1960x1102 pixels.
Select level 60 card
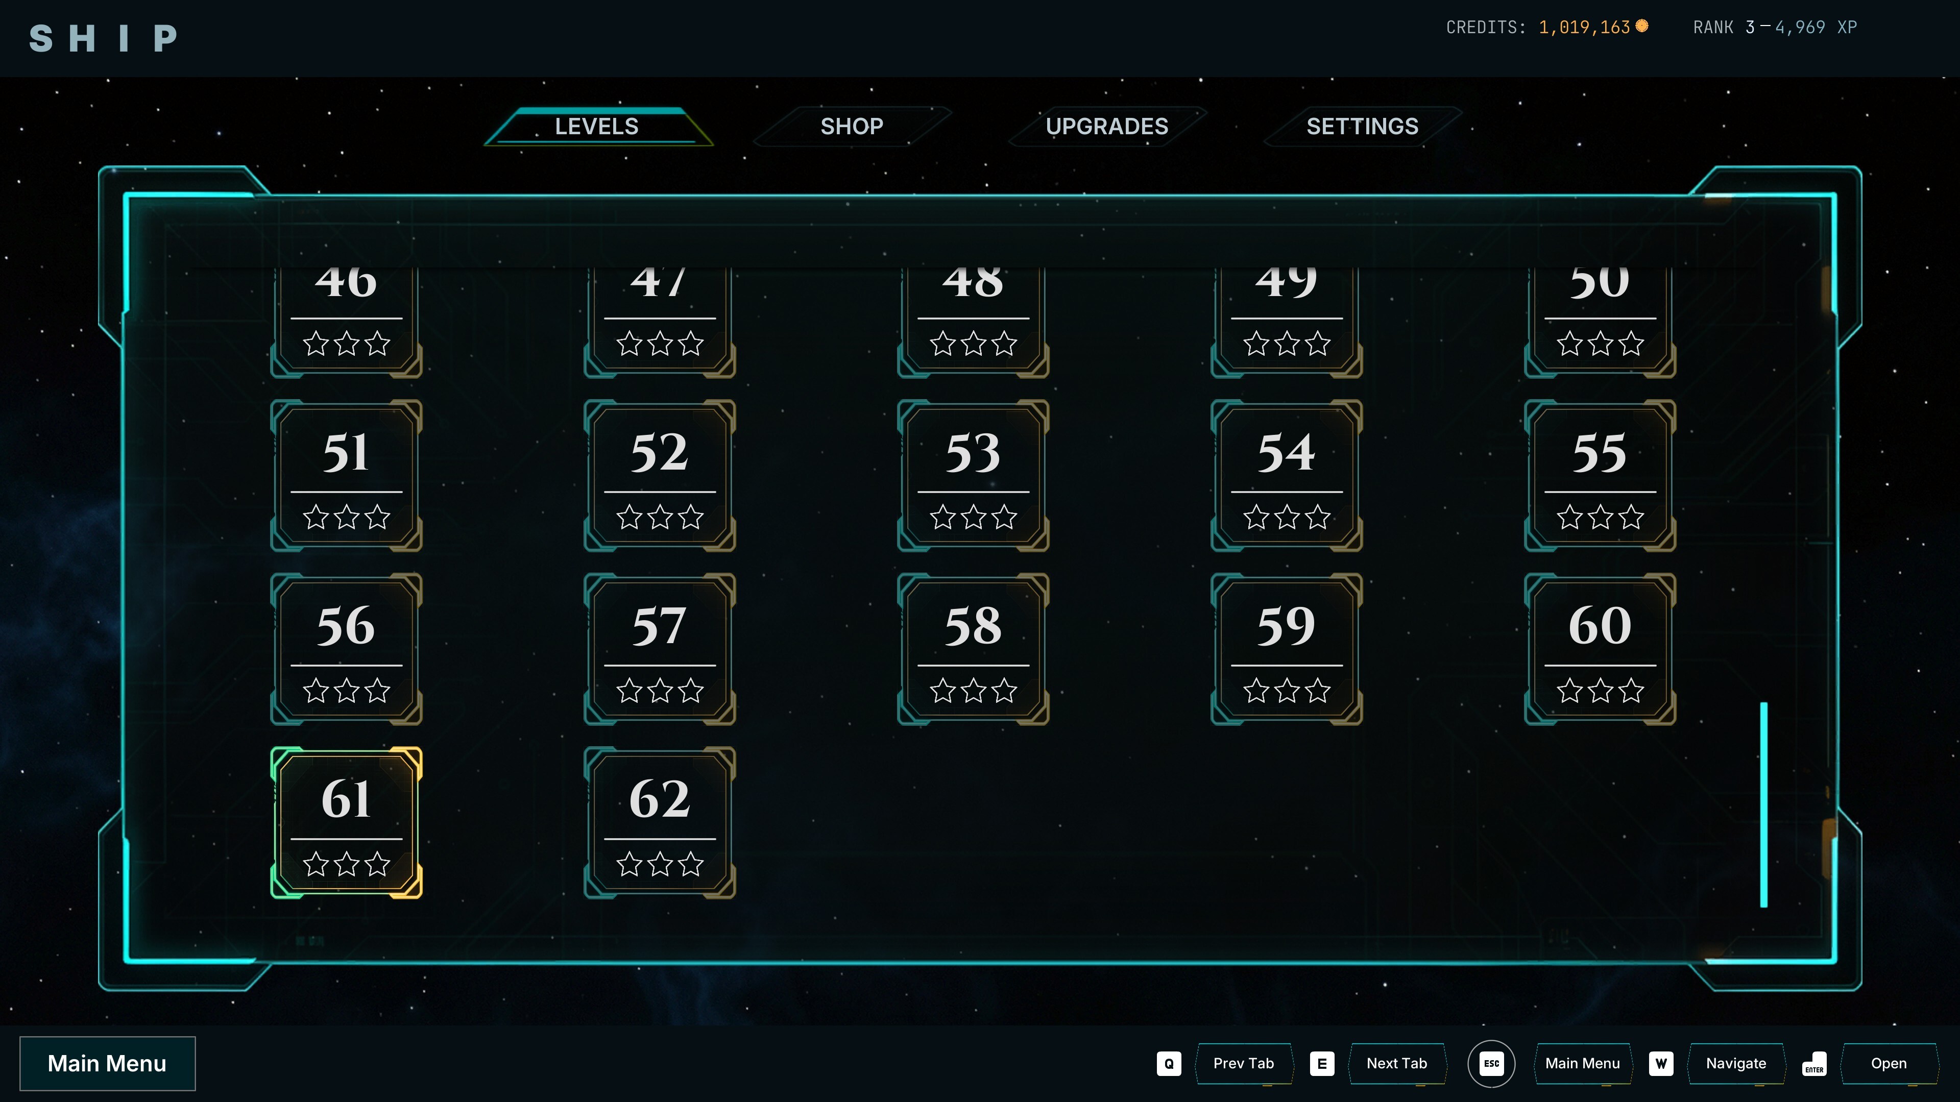click(1600, 649)
